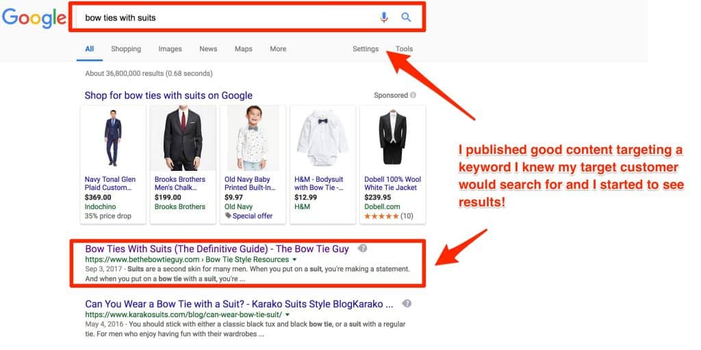
Task: Open search Tools
Action: click(x=404, y=49)
